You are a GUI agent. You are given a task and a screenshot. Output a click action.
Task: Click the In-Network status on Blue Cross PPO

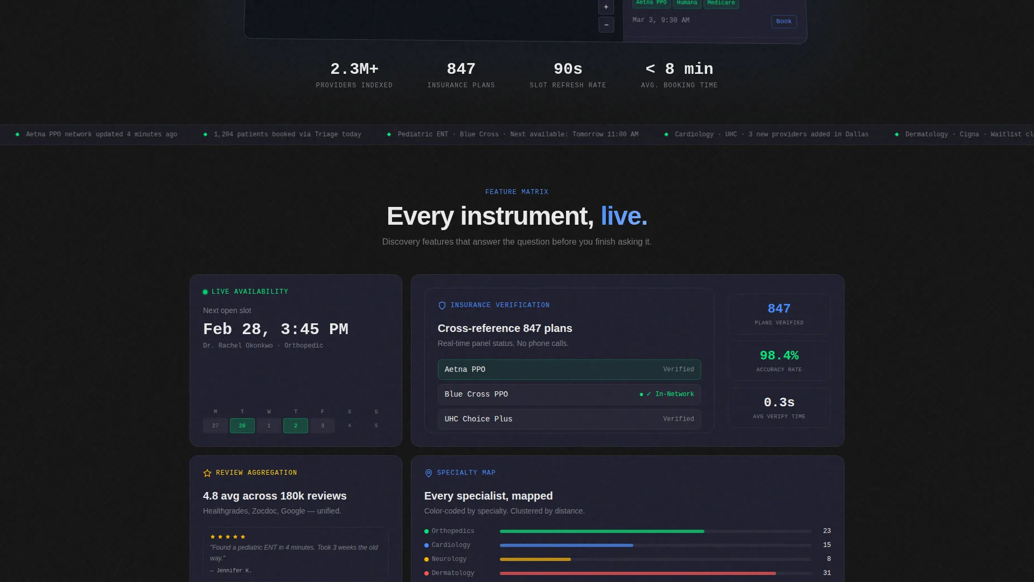667,394
